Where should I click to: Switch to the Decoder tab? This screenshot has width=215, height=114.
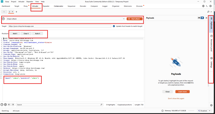(x=83, y=6)
